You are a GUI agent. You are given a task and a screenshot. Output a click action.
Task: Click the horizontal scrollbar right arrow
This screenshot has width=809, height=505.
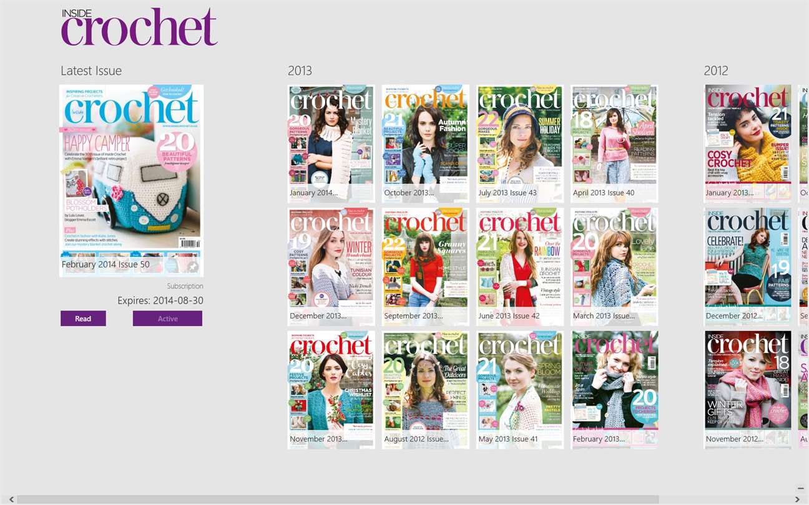798,499
